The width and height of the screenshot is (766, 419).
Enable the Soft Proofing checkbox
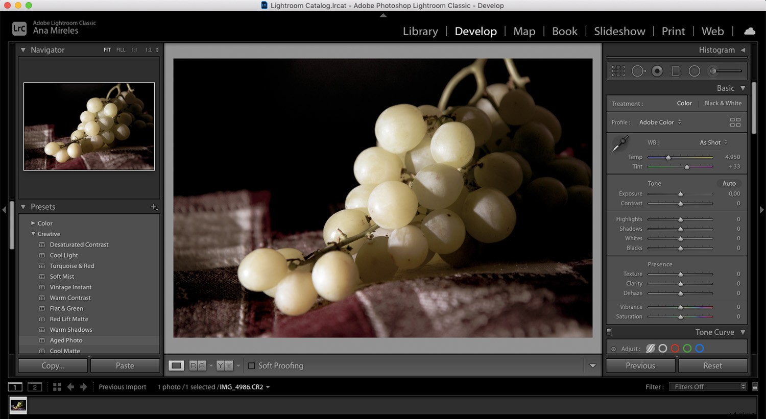tap(251, 366)
